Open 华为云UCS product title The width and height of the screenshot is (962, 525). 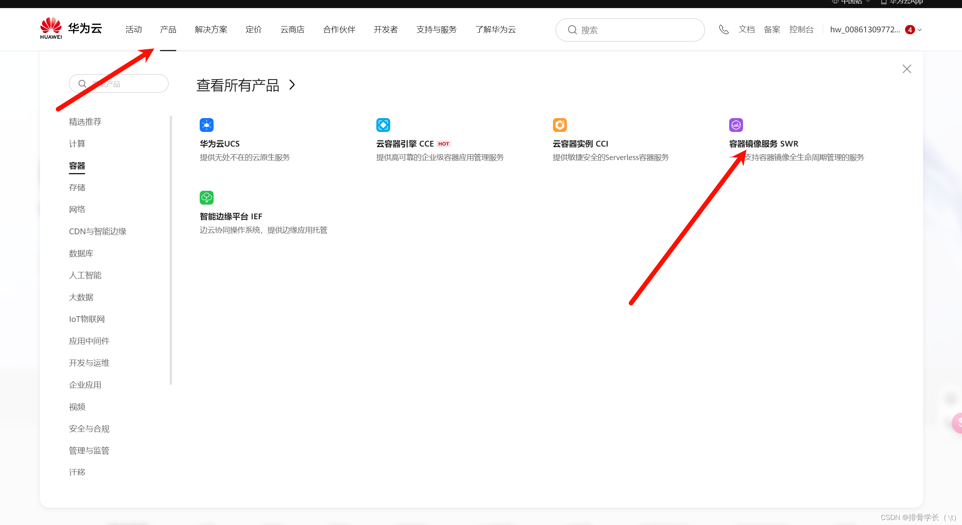tap(220, 144)
